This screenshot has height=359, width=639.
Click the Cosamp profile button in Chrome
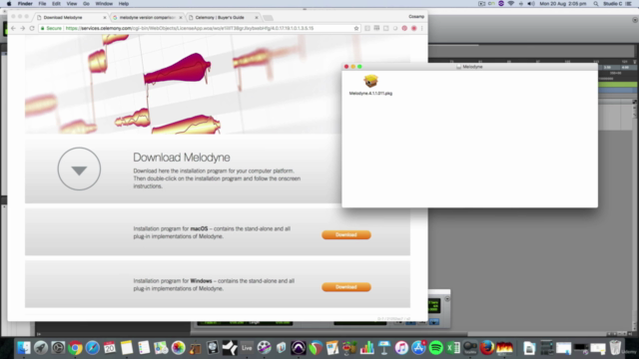pyautogui.click(x=416, y=17)
